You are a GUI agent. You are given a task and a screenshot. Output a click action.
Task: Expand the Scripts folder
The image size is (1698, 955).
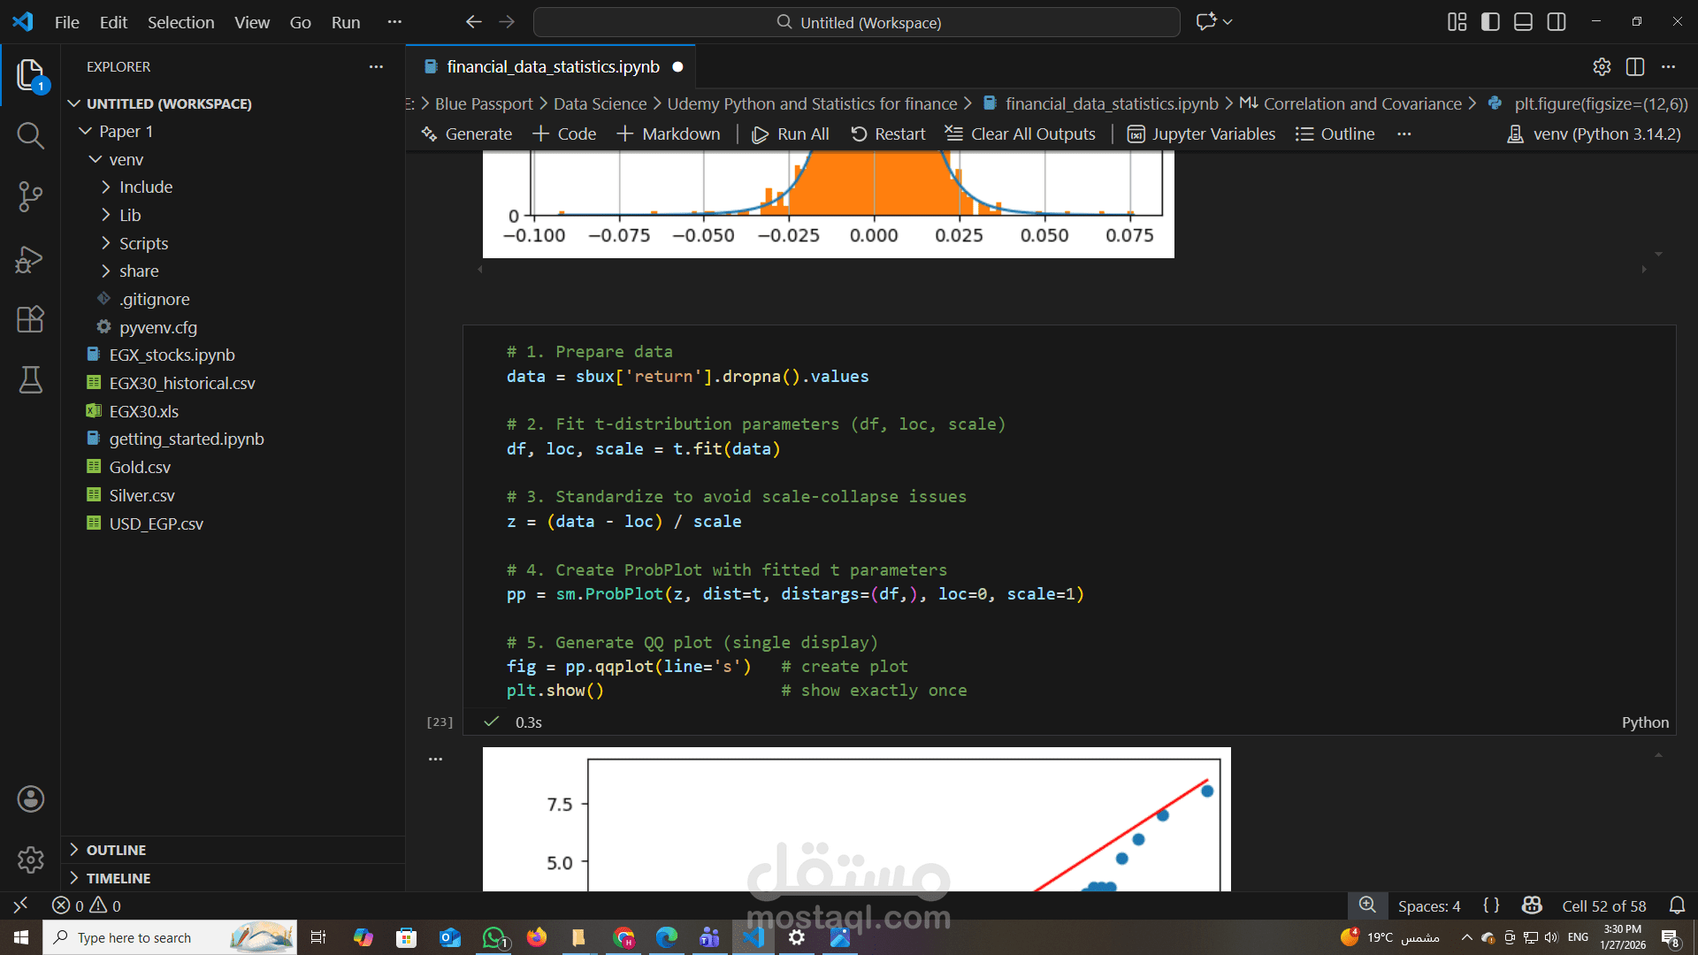(x=143, y=243)
